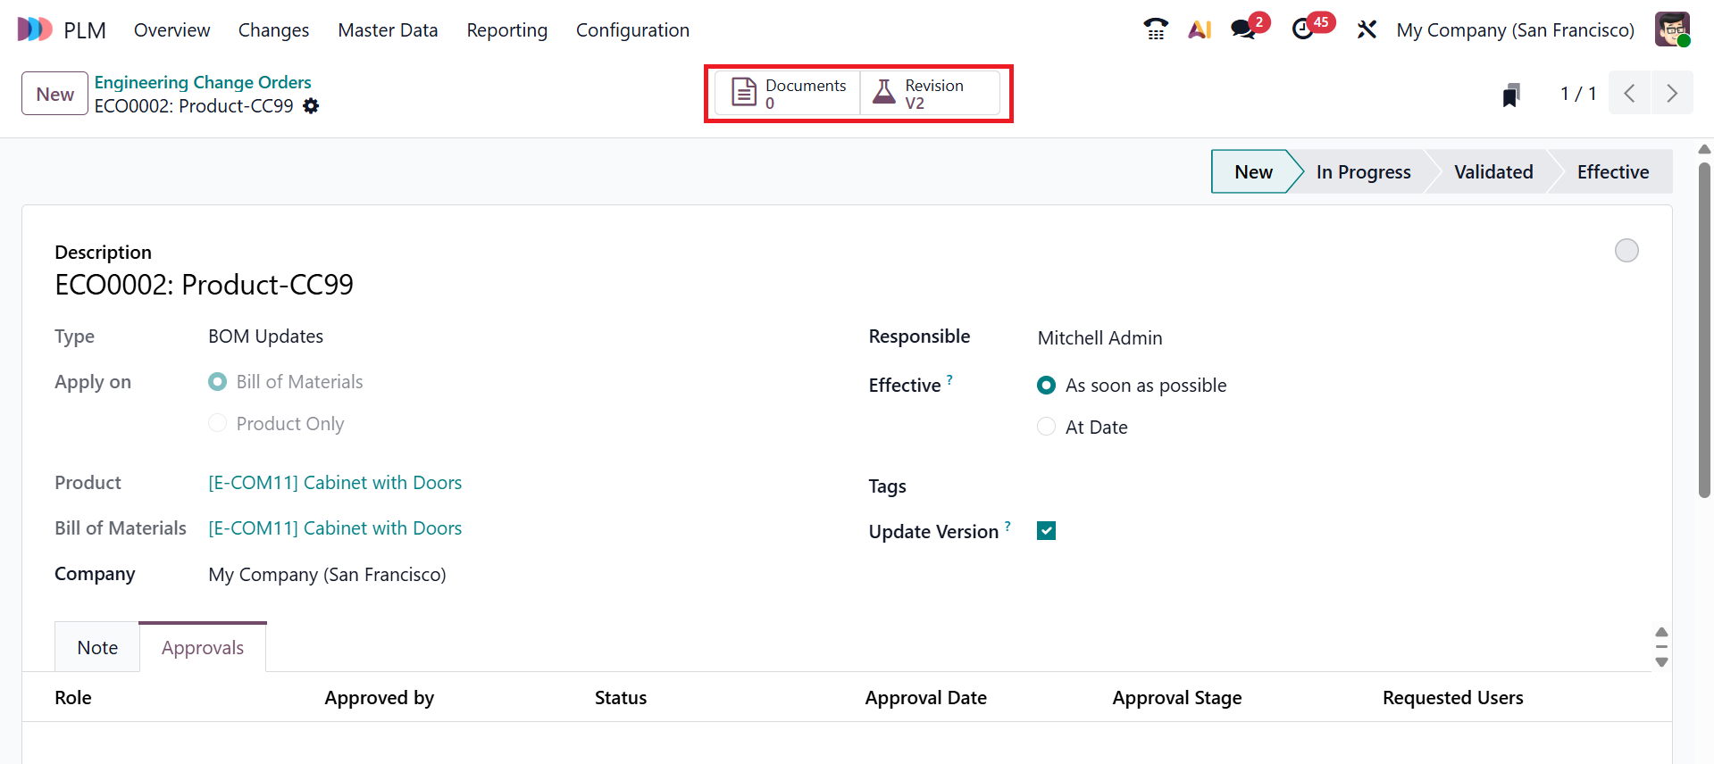Select As soon as possible option
This screenshot has width=1714, height=764.
click(x=1046, y=386)
